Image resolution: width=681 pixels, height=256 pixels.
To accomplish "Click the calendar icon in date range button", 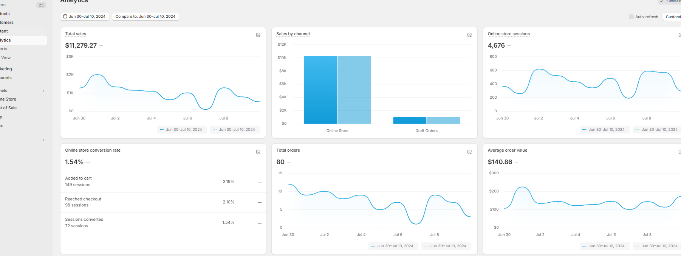I will click(x=65, y=17).
